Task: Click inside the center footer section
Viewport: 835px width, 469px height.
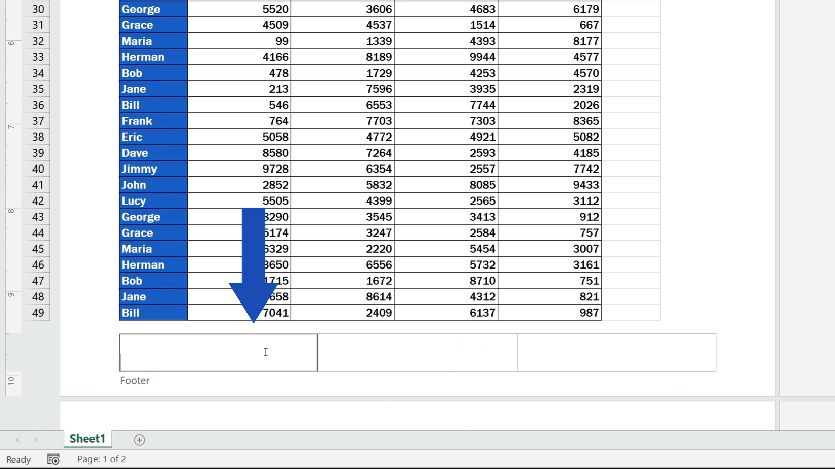Action: pyautogui.click(x=417, y=352)
